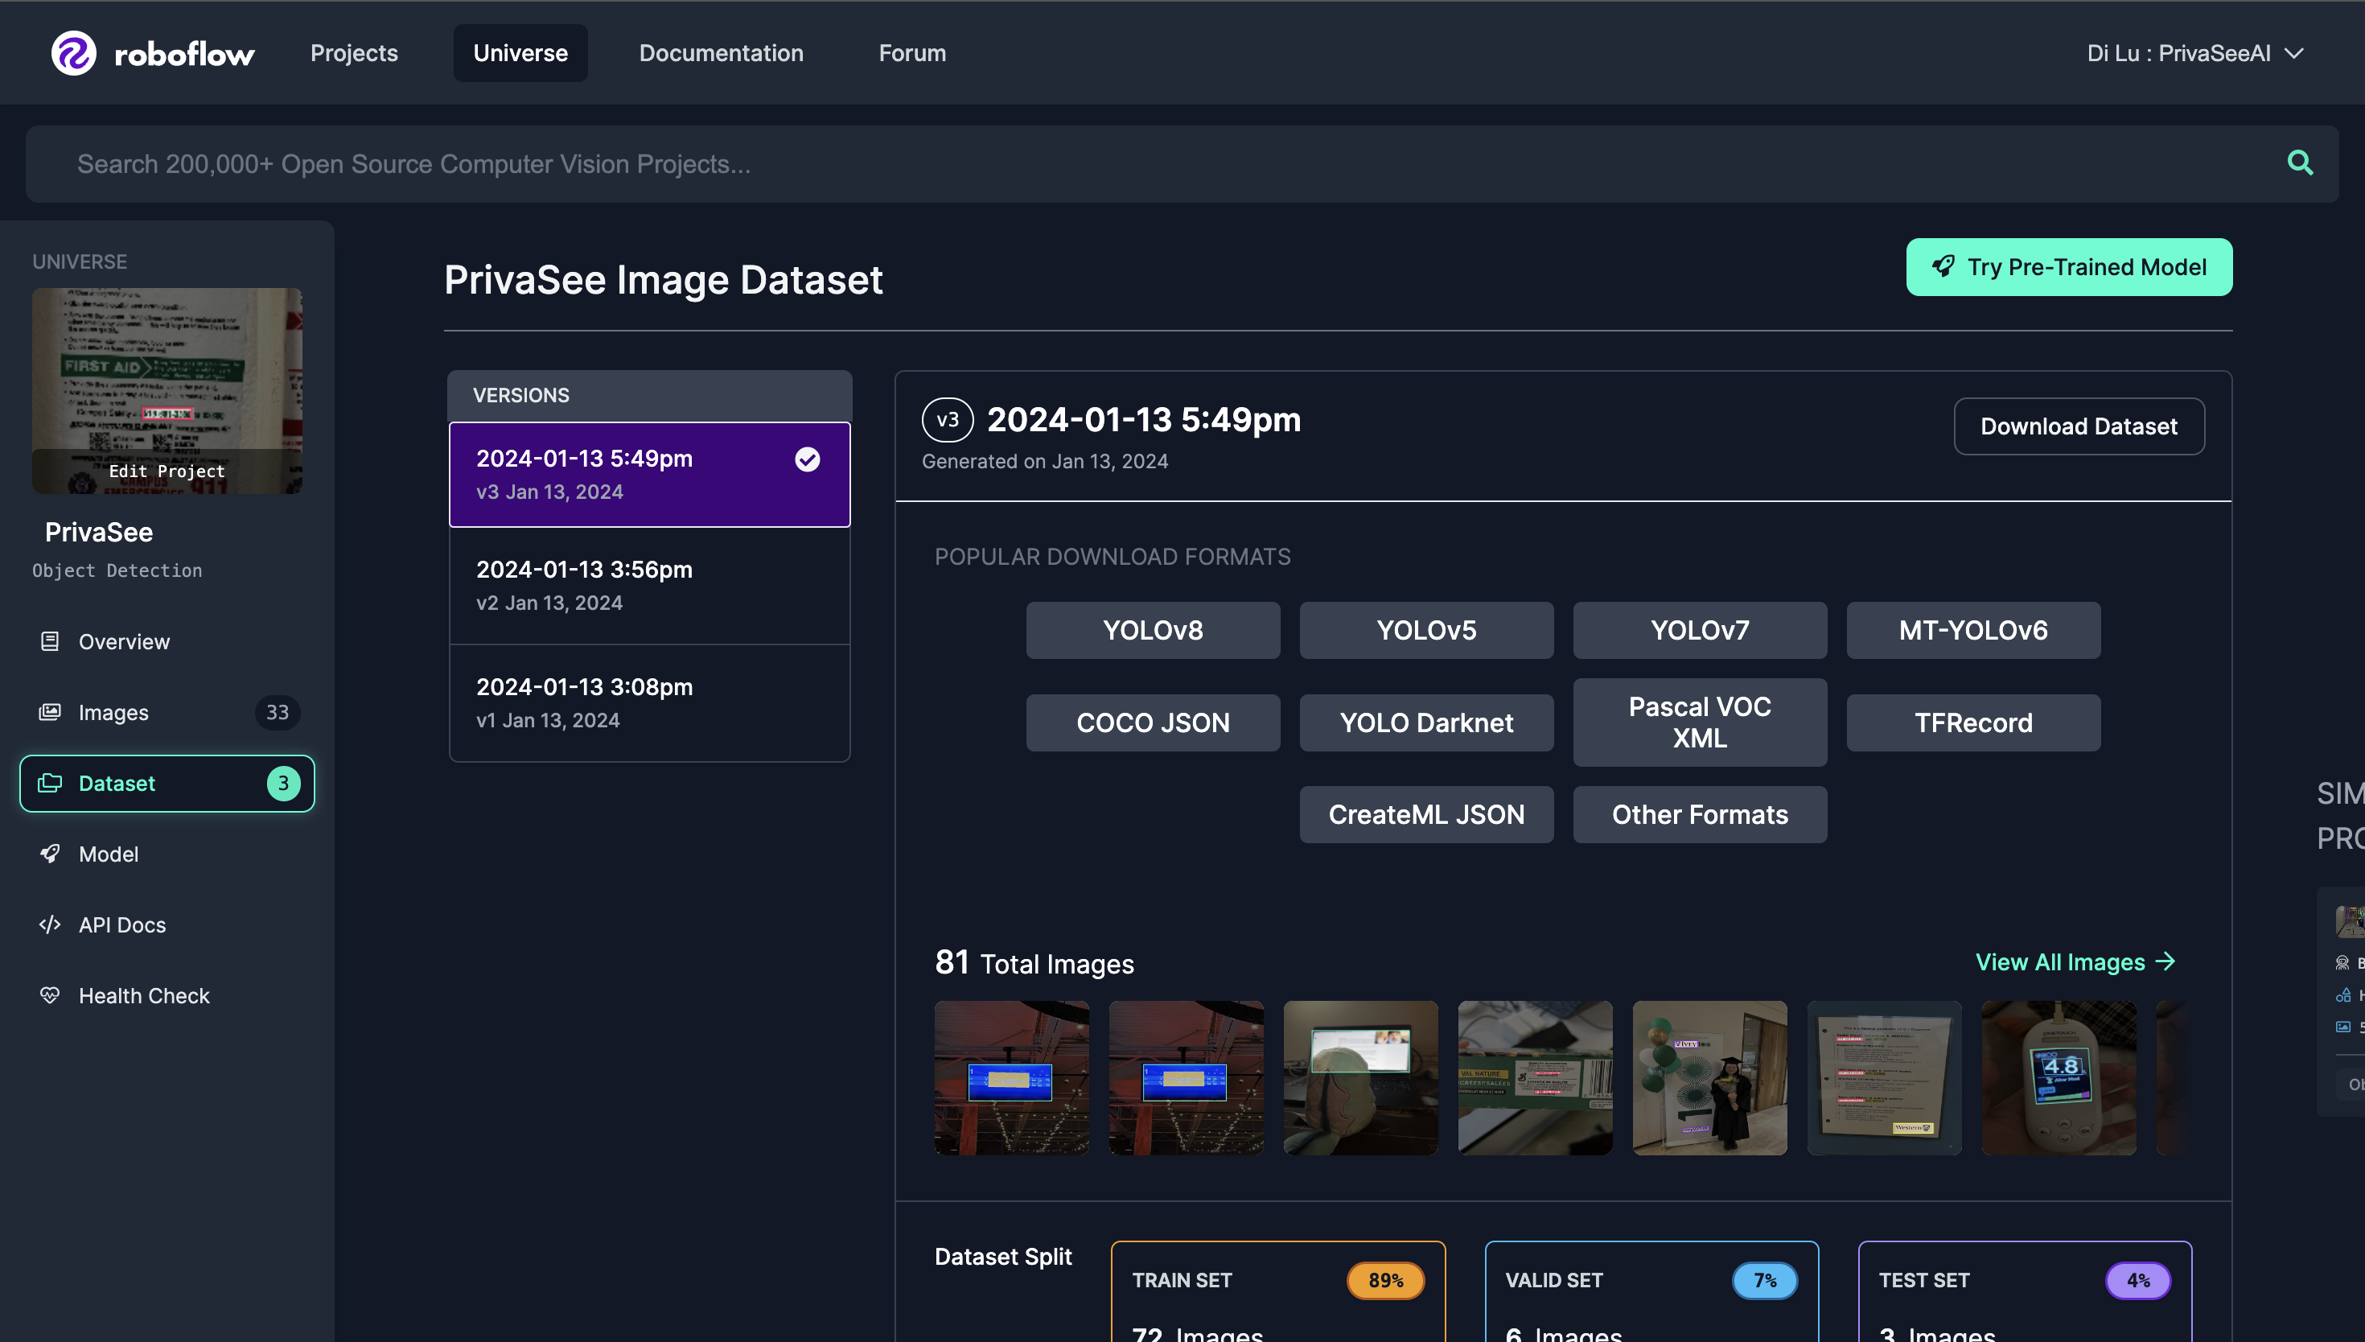The height and width of the screenshot is (1342, 2365).
Task: Select the Overview sidebar item
Action: (167, 641)
